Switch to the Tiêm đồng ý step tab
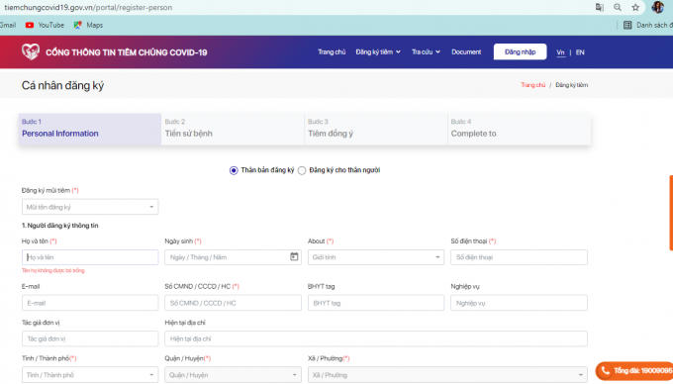Screen dimensions: 673x384 pyautogui.click(x=375, y=129)
